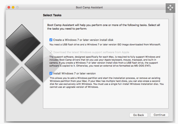This screenshot has height=124, width=178.
Task: Toggle the grayed-out Download Windows support software checkbox
Action: pyautogui.click(x=51, y=52)
